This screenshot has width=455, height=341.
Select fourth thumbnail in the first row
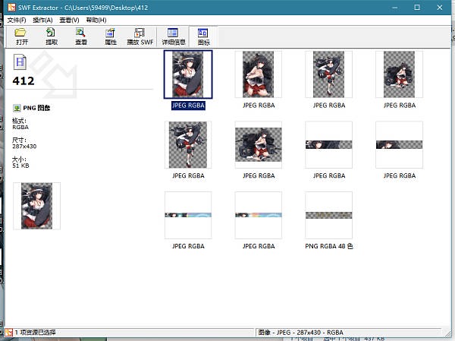pos(399,74)
